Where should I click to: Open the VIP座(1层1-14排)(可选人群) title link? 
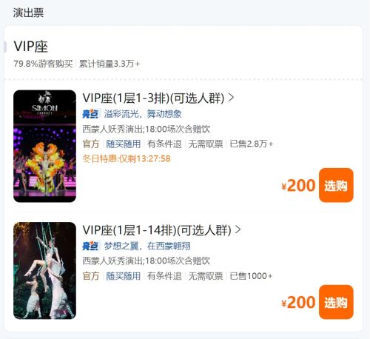pyautogui.click(x=157, y=230)
